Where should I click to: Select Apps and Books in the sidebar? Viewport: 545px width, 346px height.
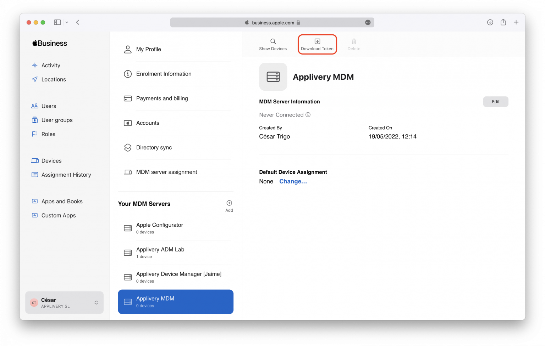[62, 201]
